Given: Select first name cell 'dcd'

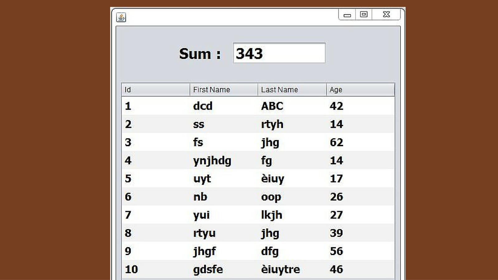Looking at the screenshot, I should 224,106.
